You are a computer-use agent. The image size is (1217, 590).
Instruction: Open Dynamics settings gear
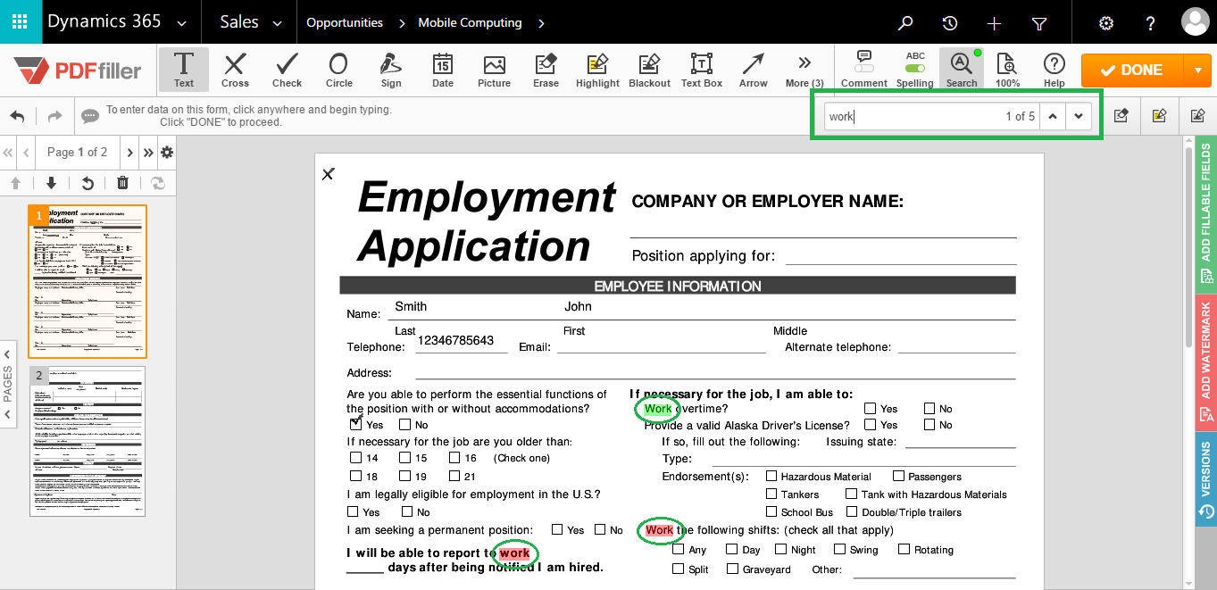coord(1106,23)
